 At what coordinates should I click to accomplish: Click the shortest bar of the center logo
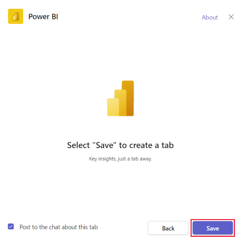click(x=112, y=107)
